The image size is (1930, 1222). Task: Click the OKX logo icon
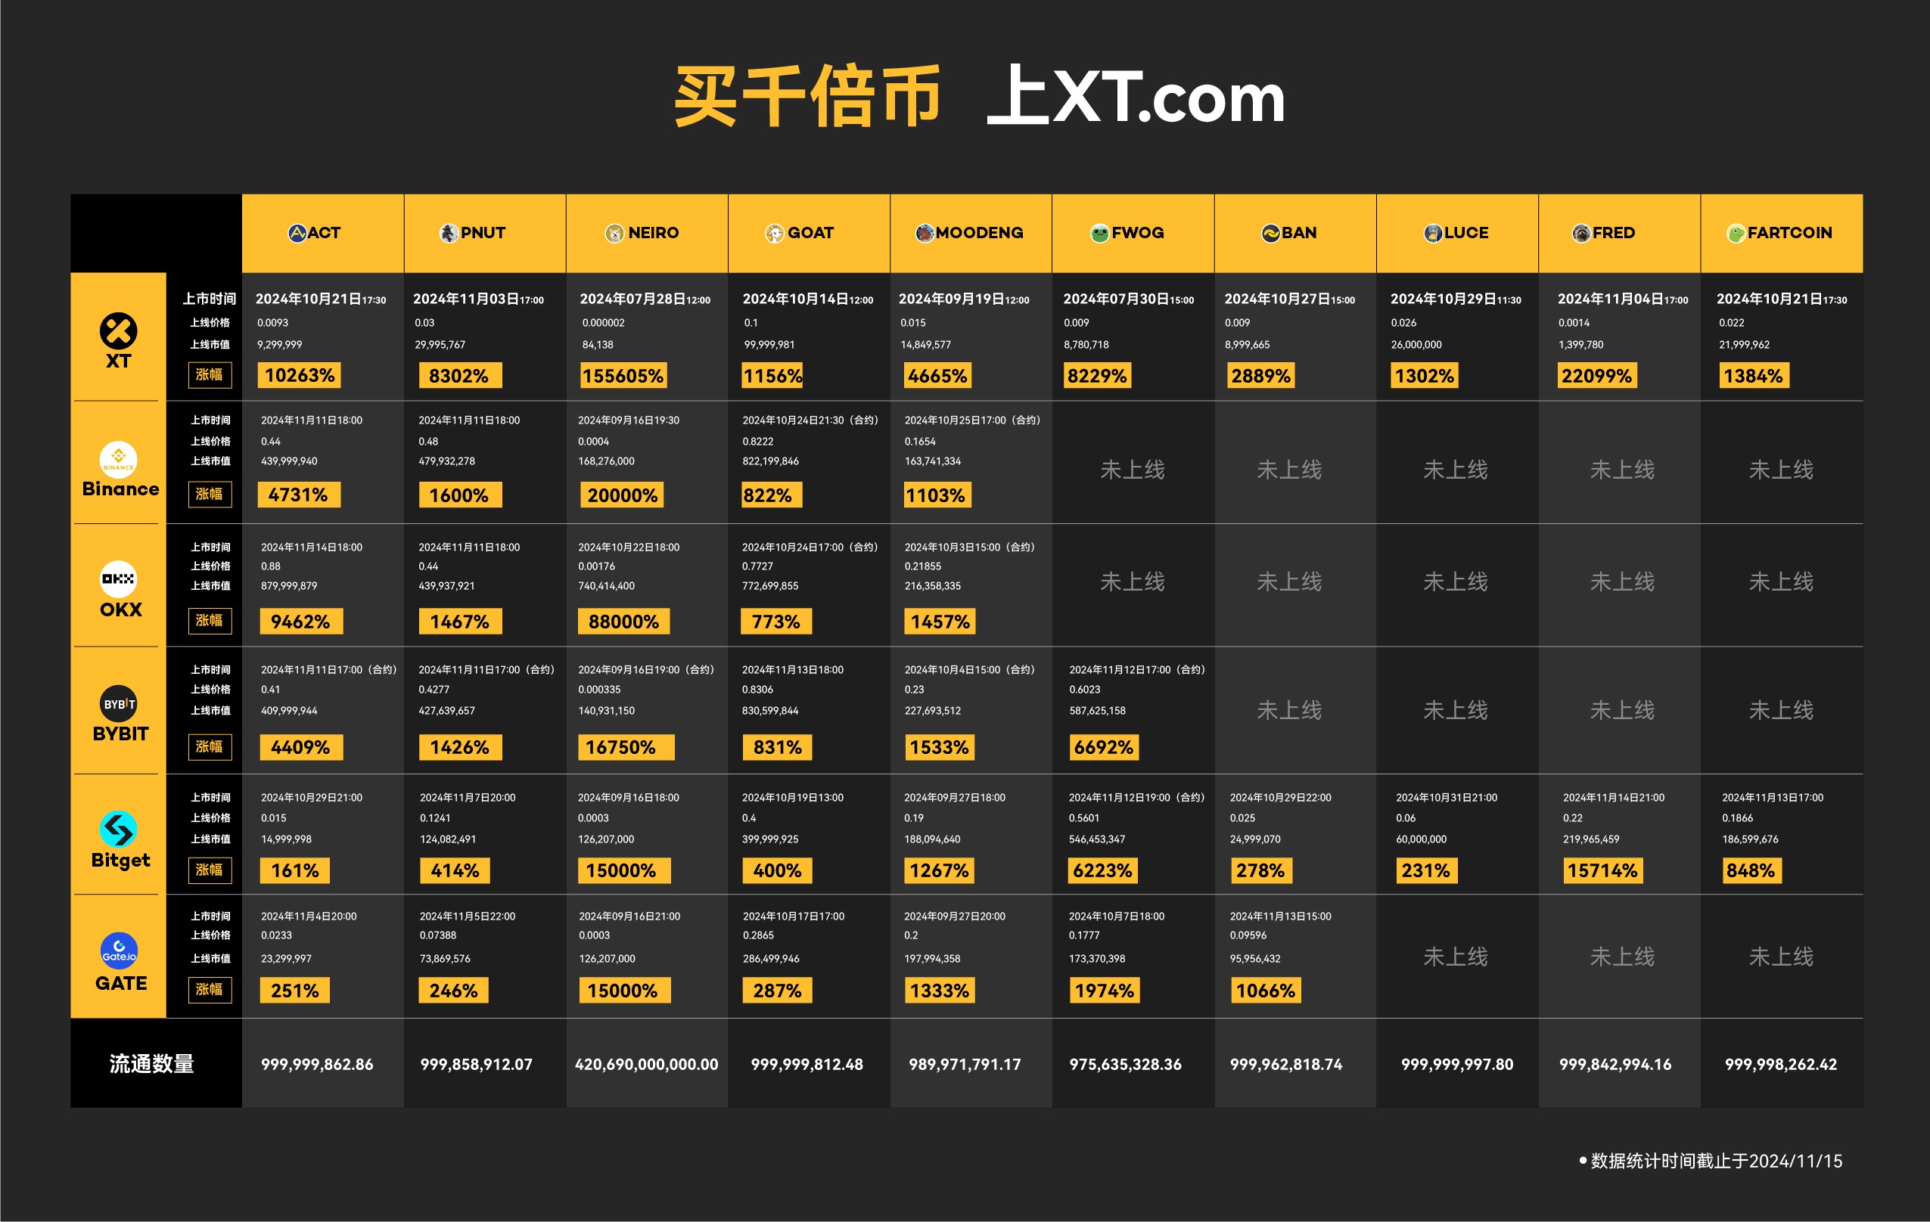pyautogui.click(x=118, y=578)
